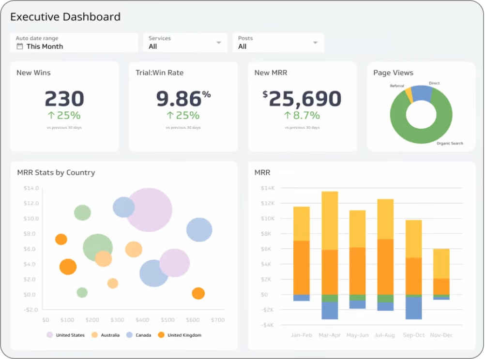Toggle Canada series in legend
486x359 pixels.
click(138, 335)
